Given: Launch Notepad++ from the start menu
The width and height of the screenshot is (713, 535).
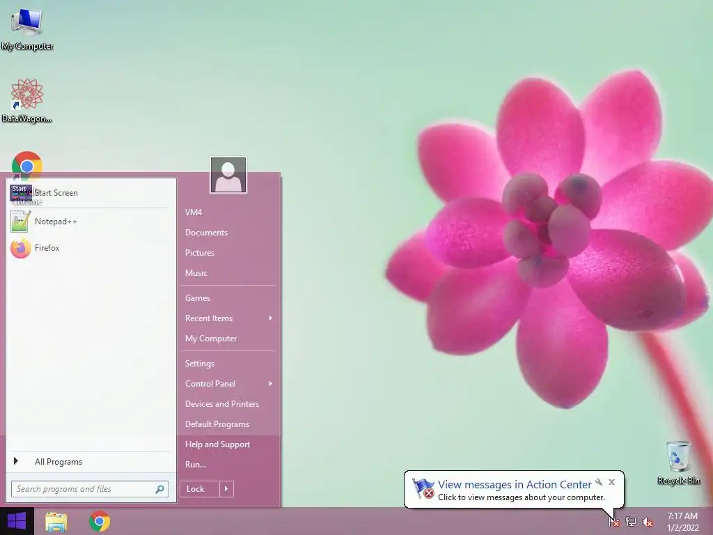Looking at the screenshot, I should point(91,222).
